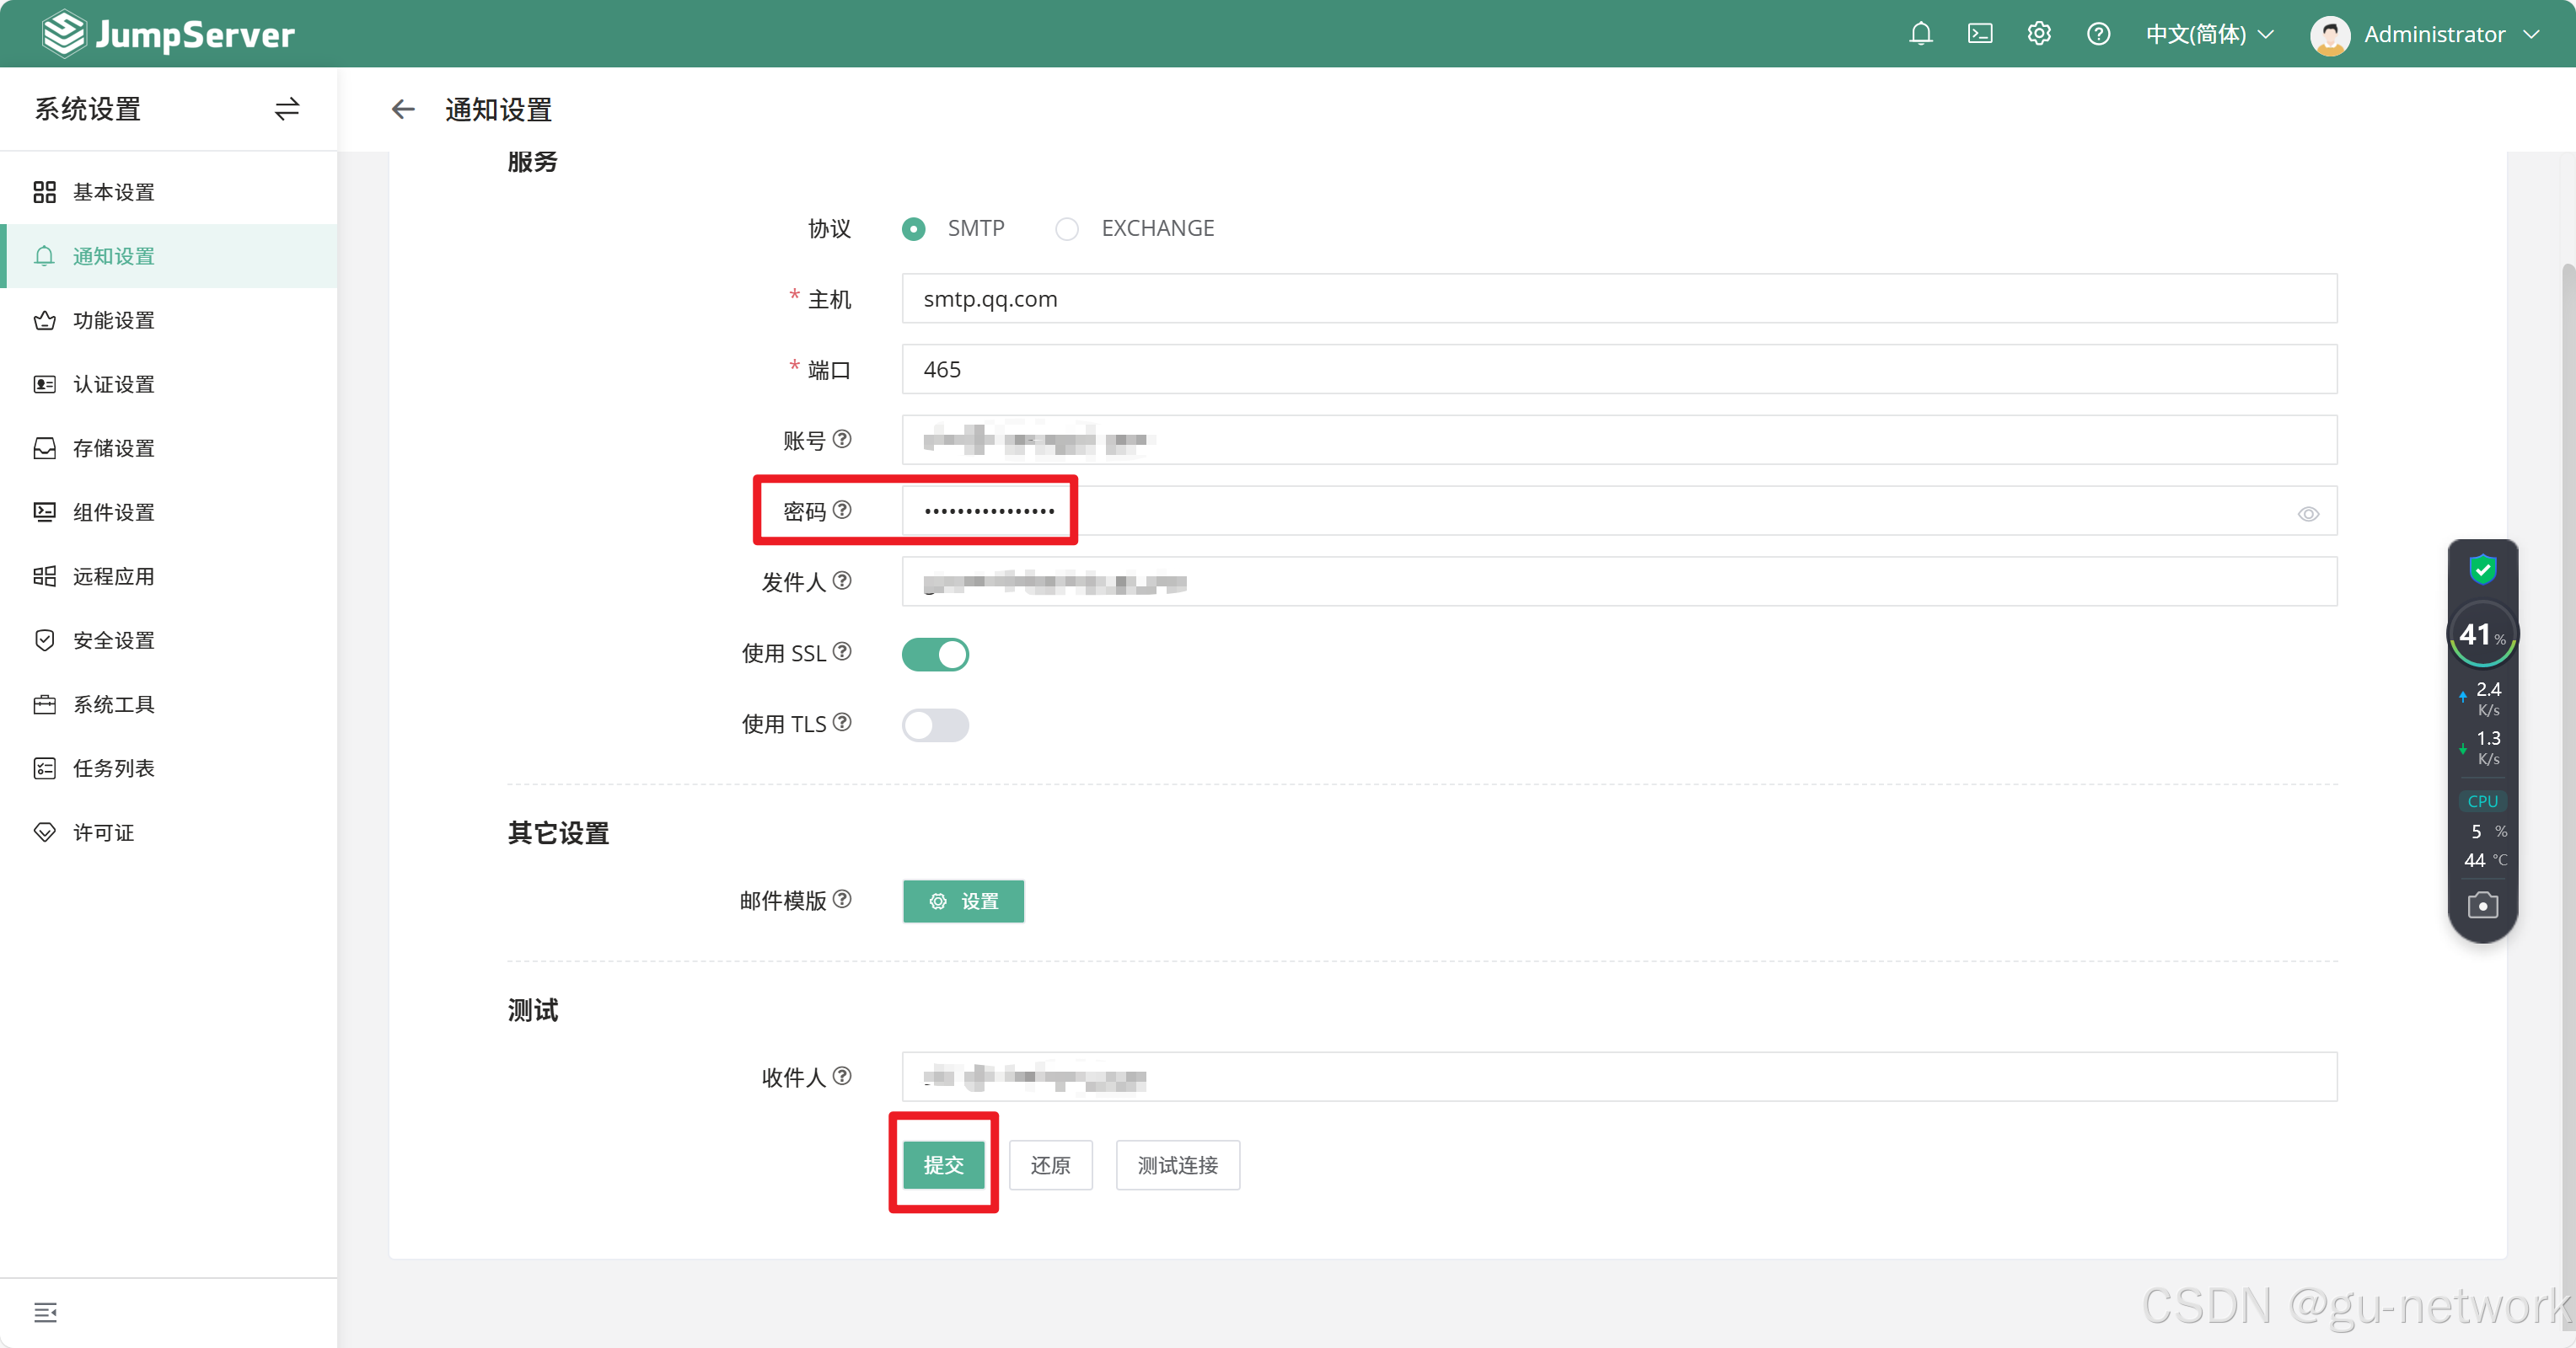Disable the 使用 SSL toggle switch
Image resolution: width=2576 pixels, height=1348 pixels.
pos(935,655)
